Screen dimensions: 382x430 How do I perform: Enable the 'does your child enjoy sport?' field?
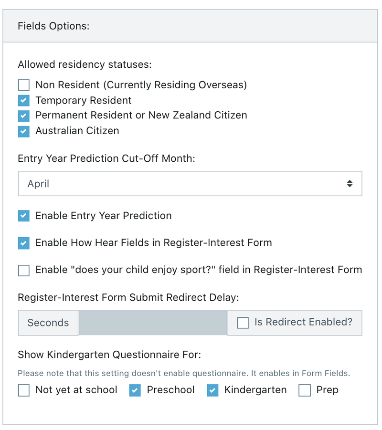click(23, 270)
